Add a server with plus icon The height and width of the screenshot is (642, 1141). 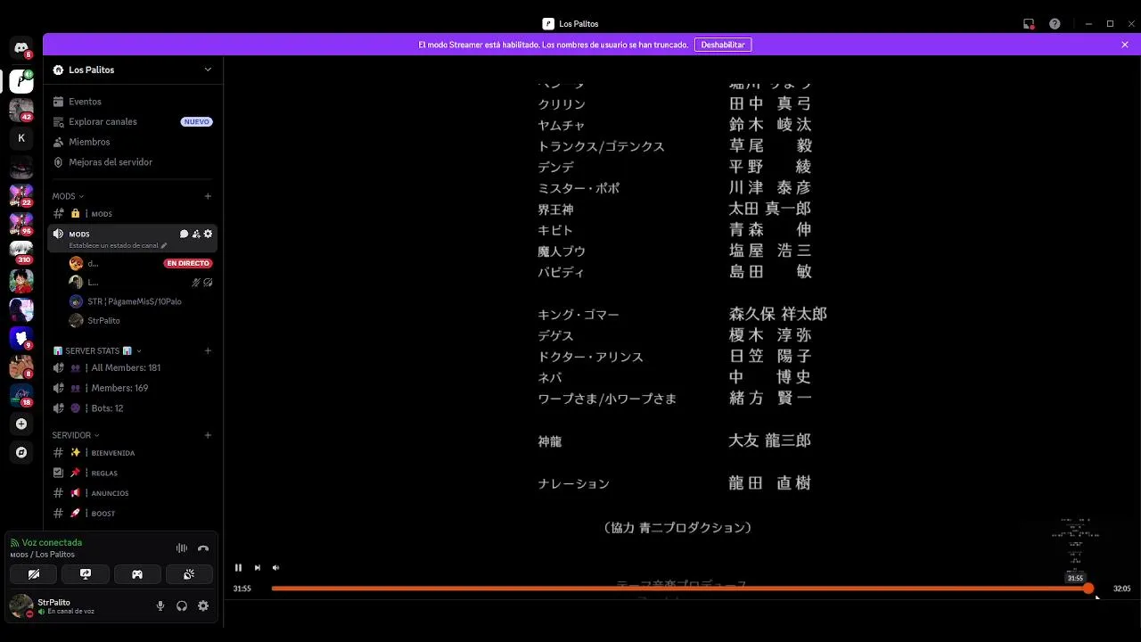click(21, 424)
